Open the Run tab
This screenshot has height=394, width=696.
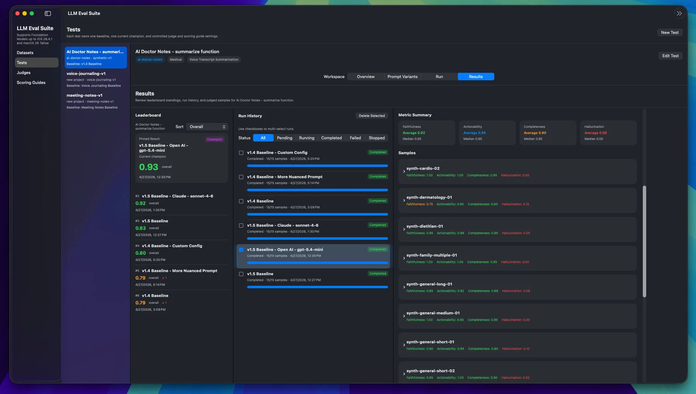439,77
